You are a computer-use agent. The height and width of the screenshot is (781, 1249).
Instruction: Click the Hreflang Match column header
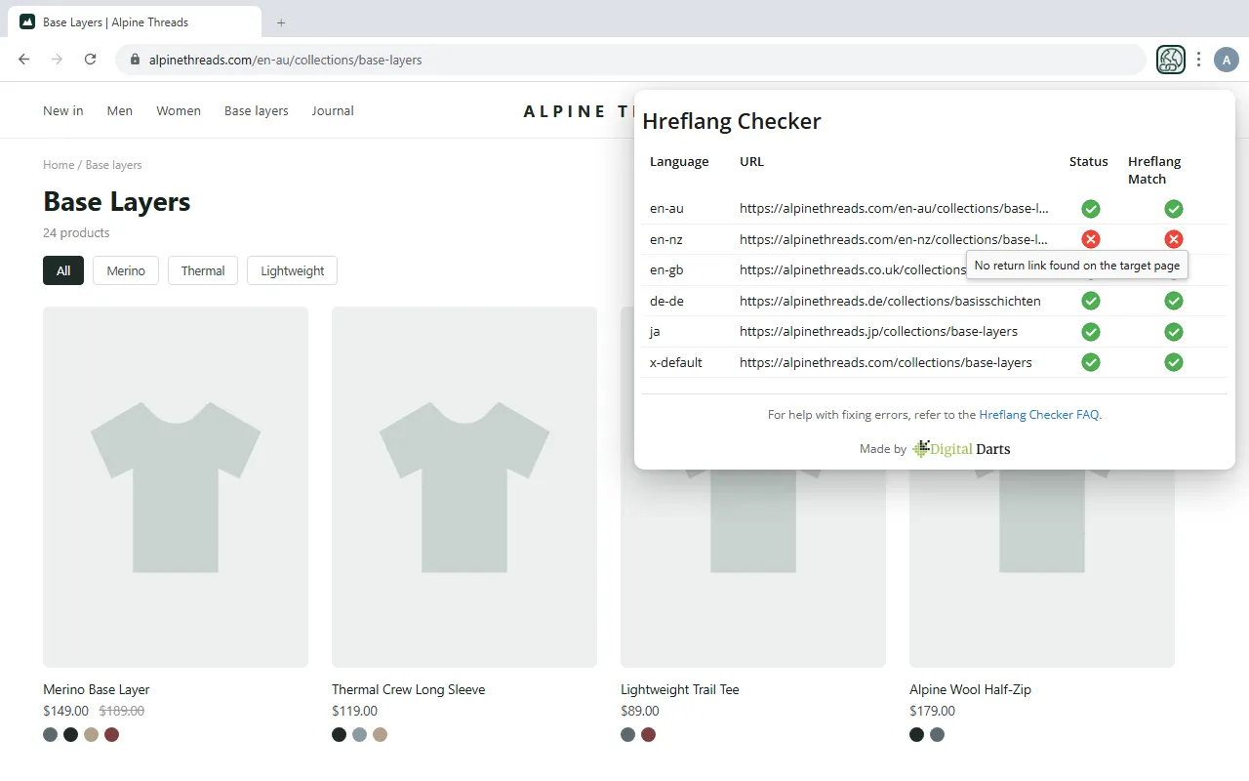pos(1154,170)
